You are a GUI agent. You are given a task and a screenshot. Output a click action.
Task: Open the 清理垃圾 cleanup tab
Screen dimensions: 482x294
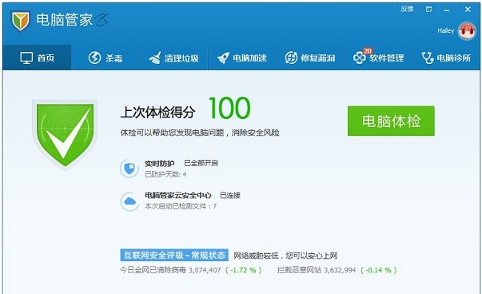(174, 58)
